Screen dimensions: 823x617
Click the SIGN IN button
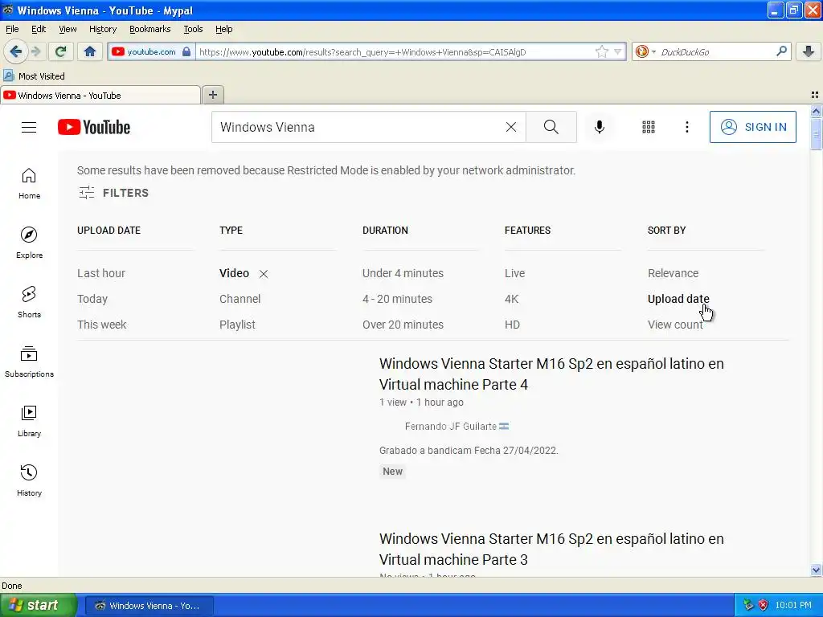pyautogui.click(x=752, y=127)
